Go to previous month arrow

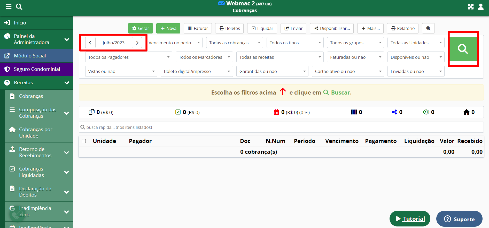pyautogui.click(x=90, y=43)
